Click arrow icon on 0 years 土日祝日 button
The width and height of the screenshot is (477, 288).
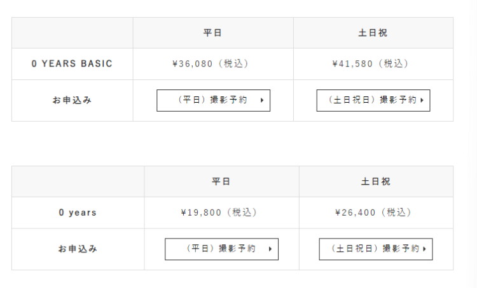pos(424,249)
